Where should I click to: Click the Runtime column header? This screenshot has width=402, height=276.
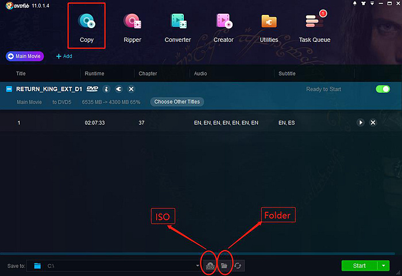[x=94, y=73]
